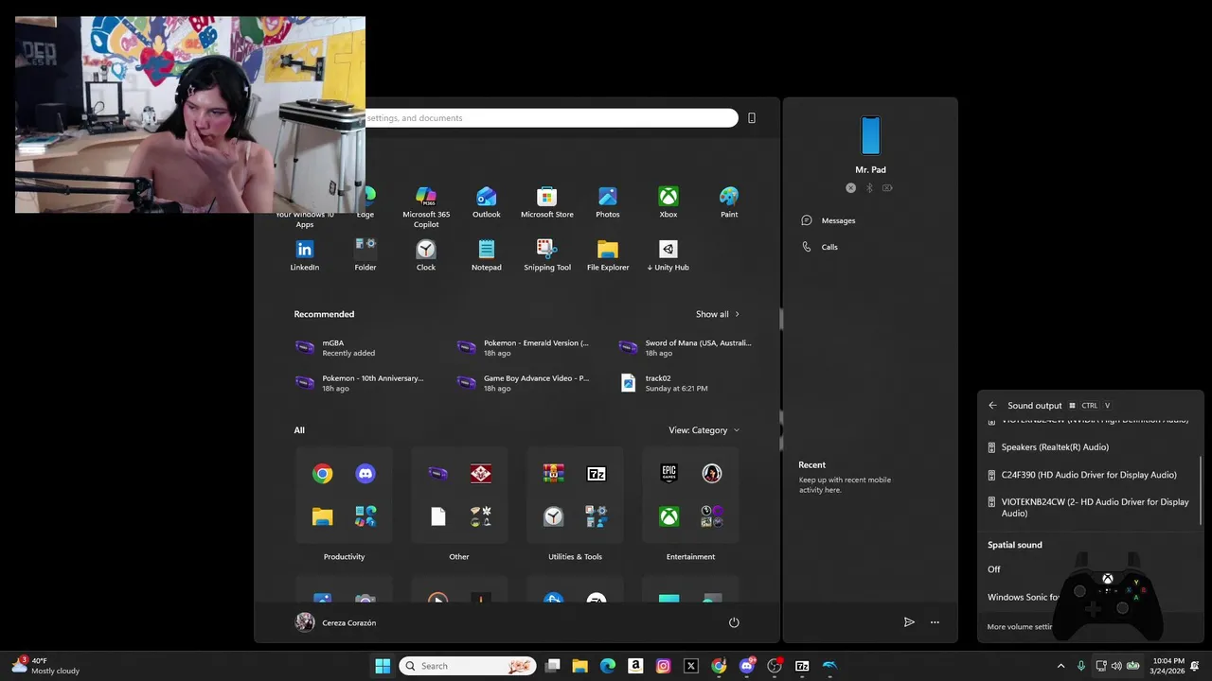Image resolution: width=1212 pixels, height=681 pixels.
Task: Open the View: Category dropdown
Action: [x=704, y=430]
